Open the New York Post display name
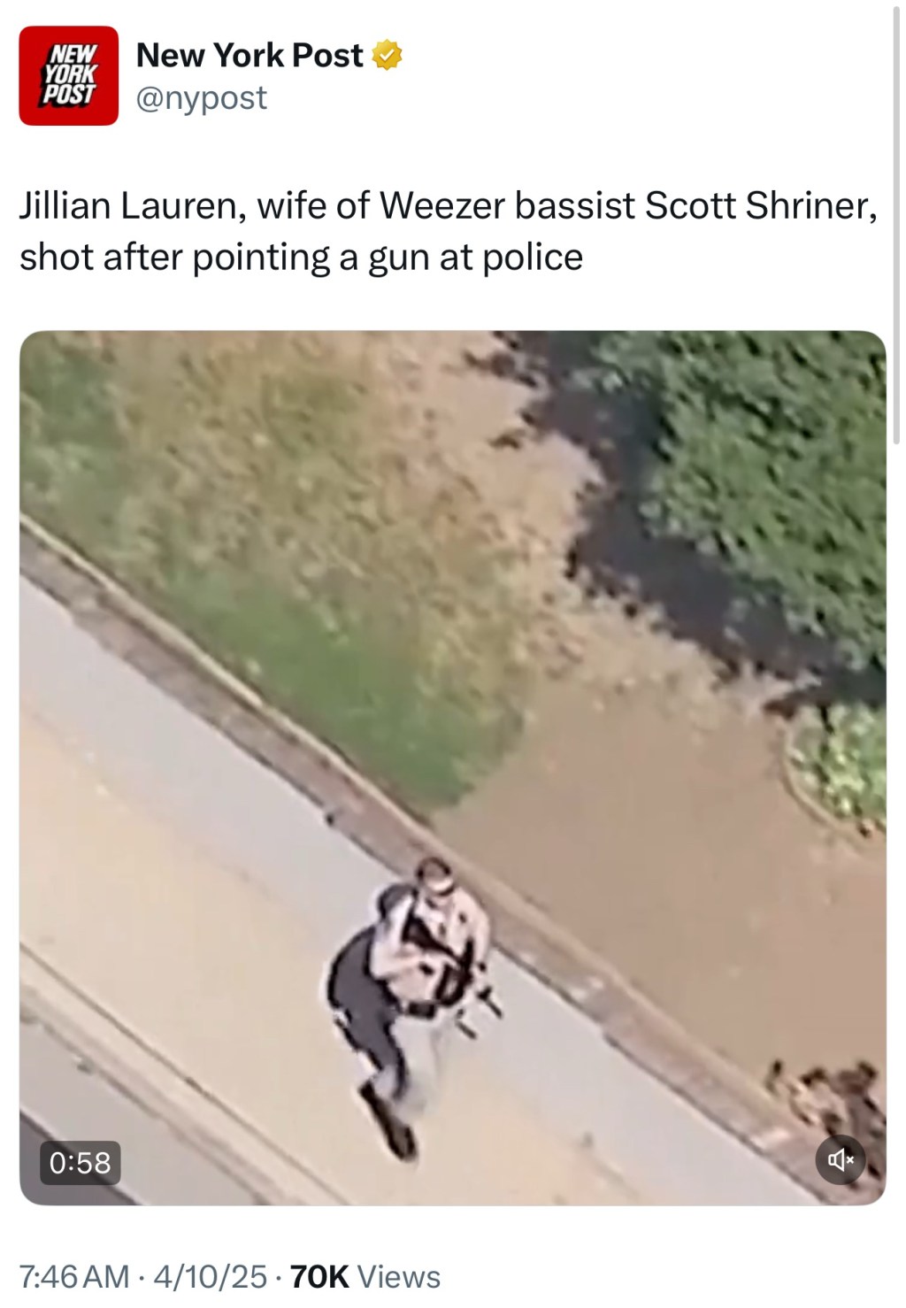Viewport: 906px width, 1308px height. (249, 55)
